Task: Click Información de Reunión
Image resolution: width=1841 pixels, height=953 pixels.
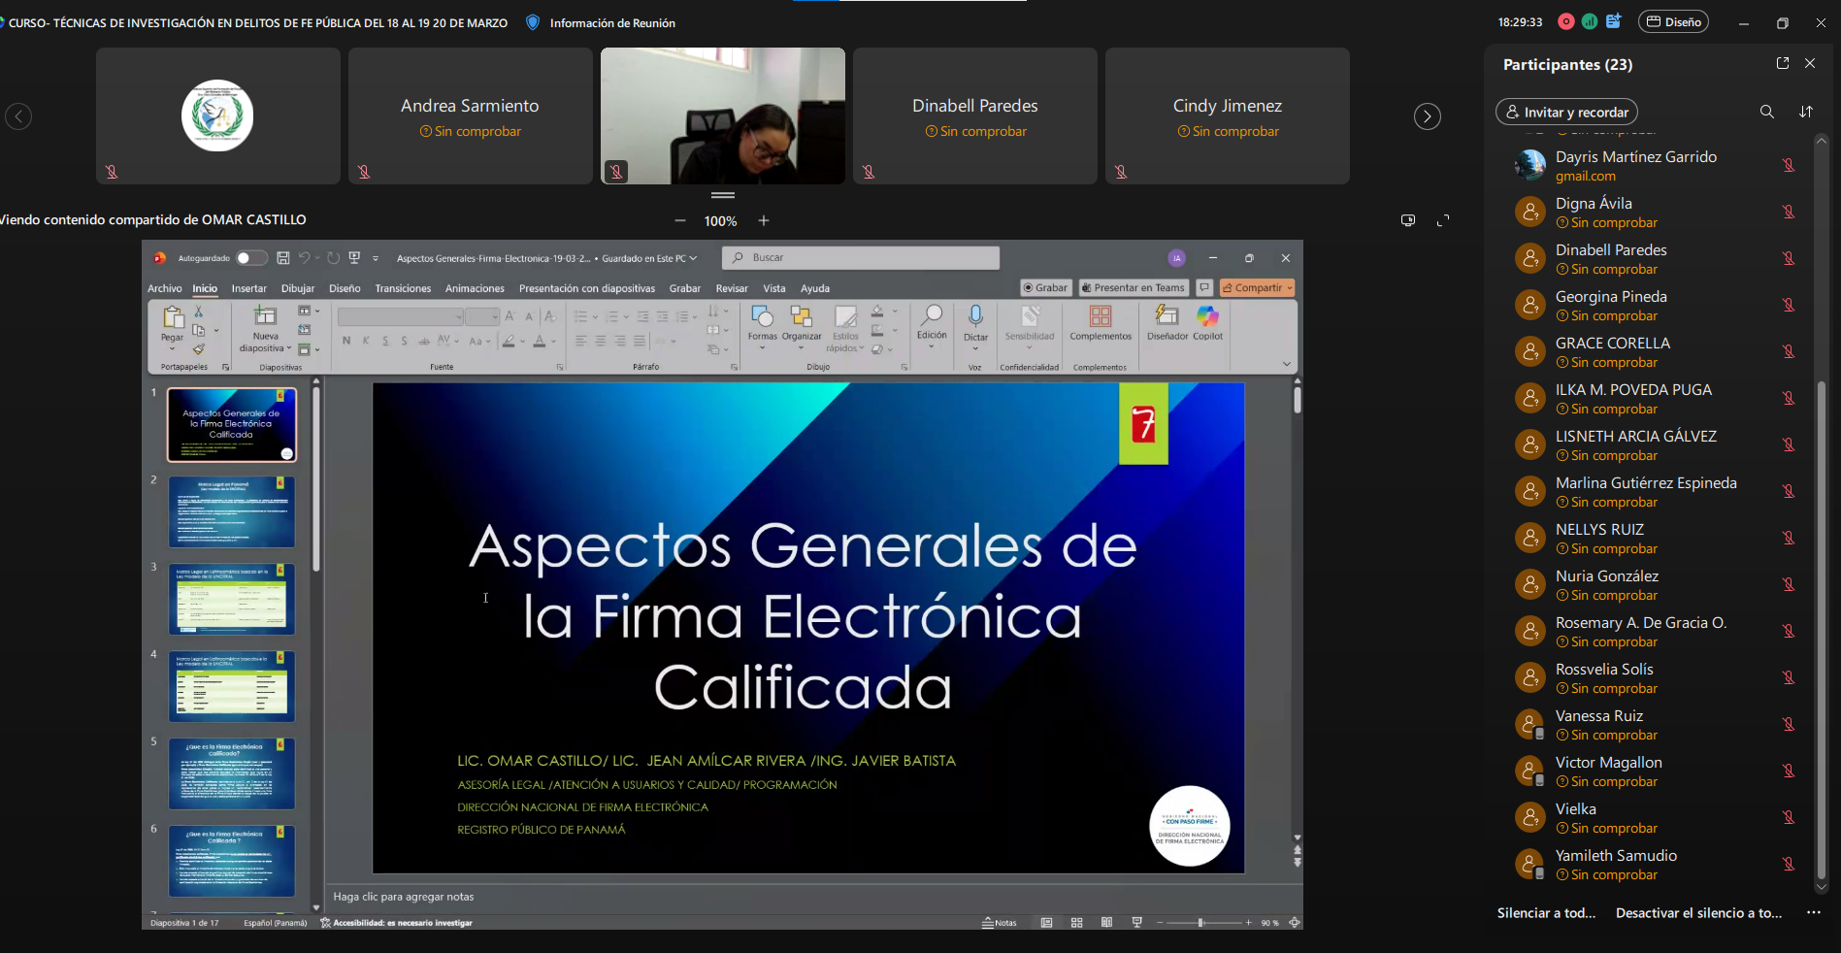Action: [611, 23]
